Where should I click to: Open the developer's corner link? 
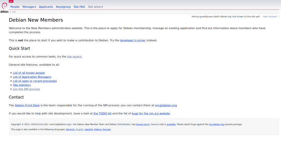point(133,40)
